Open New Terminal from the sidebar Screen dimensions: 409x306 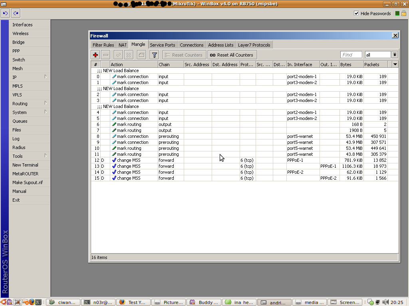tap(25, 165)
